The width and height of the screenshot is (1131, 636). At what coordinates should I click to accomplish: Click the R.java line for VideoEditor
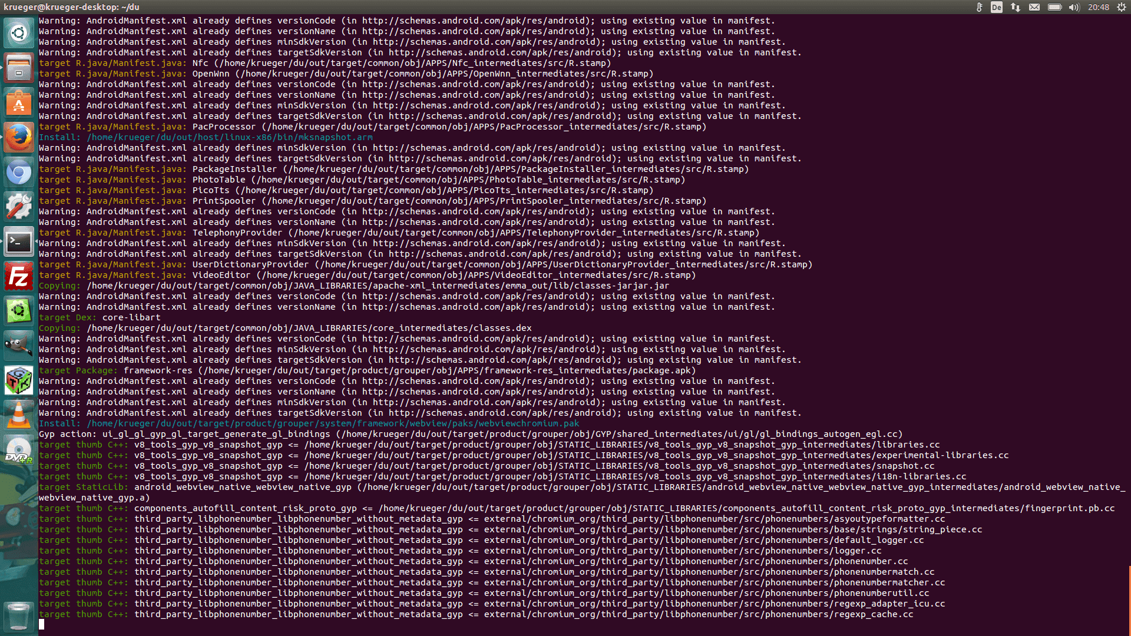coord(368,275)
